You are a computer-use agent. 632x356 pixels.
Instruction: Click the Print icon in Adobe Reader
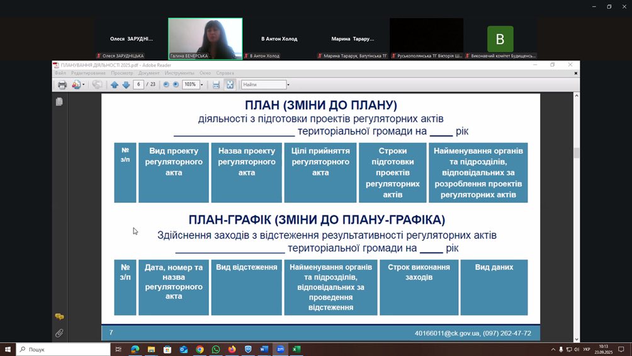62,84
